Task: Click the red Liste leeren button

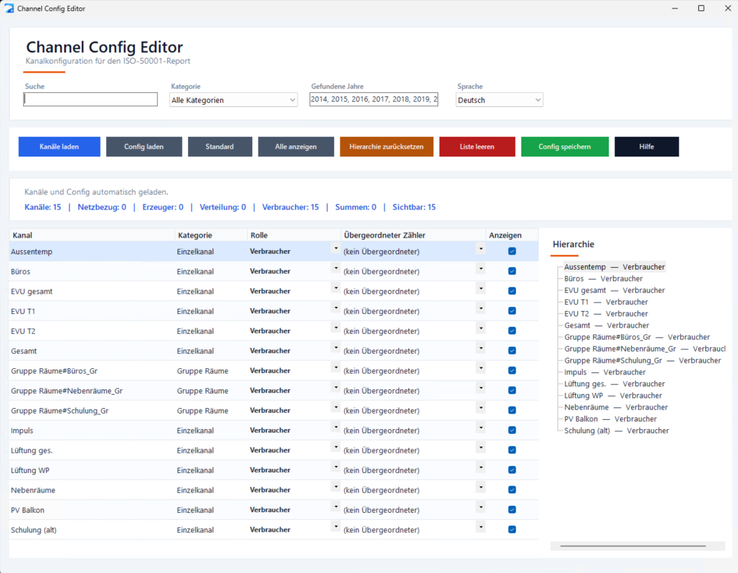Action: 477,147
